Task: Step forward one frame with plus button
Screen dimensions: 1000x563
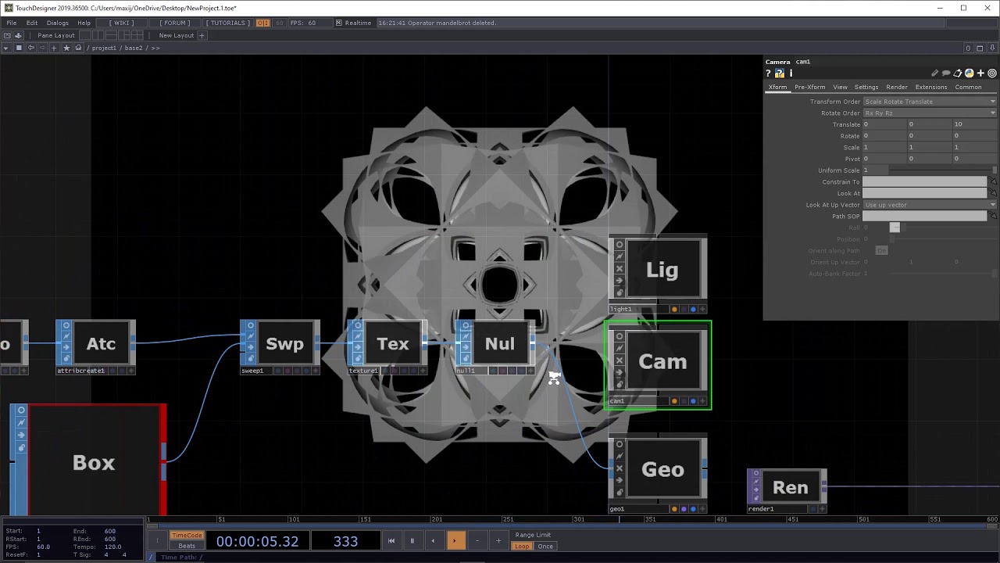Action: [x=498, y=540]
